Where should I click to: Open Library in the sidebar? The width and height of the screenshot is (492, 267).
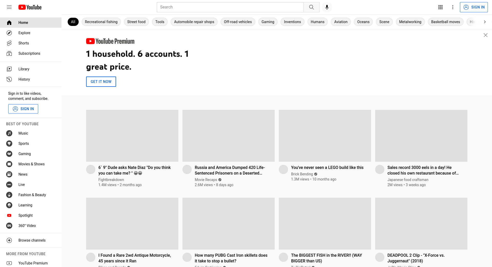pos(31,69)
